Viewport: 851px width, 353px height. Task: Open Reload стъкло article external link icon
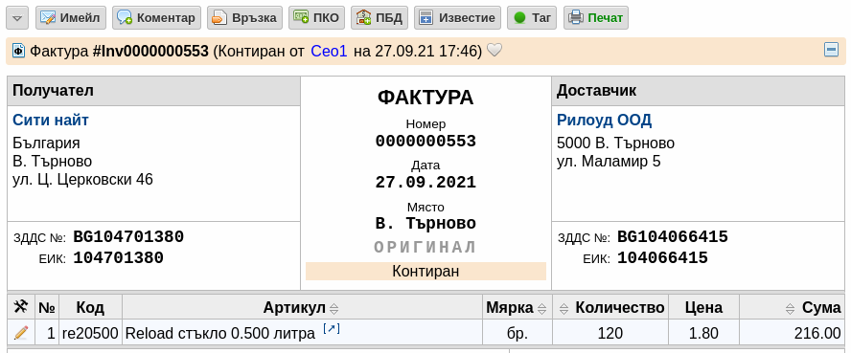[x=332, y=329]
